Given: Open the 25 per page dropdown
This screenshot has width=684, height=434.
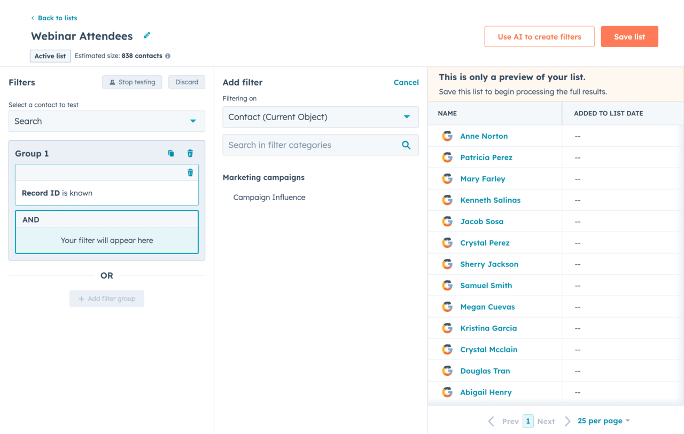Looking at the screenshot, I should pyautogui.click(x=603, y=421).
